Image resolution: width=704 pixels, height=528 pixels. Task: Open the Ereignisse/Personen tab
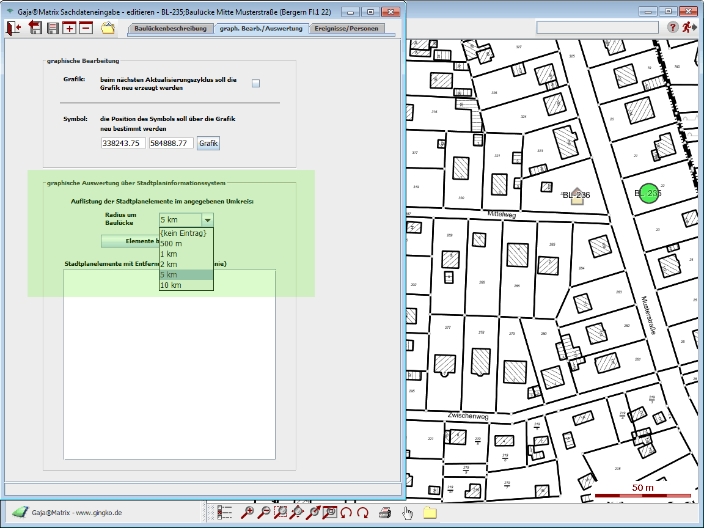click(x=346, y=29)
